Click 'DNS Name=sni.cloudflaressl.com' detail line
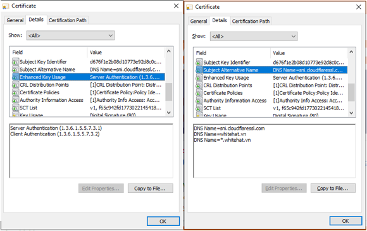 229,128
